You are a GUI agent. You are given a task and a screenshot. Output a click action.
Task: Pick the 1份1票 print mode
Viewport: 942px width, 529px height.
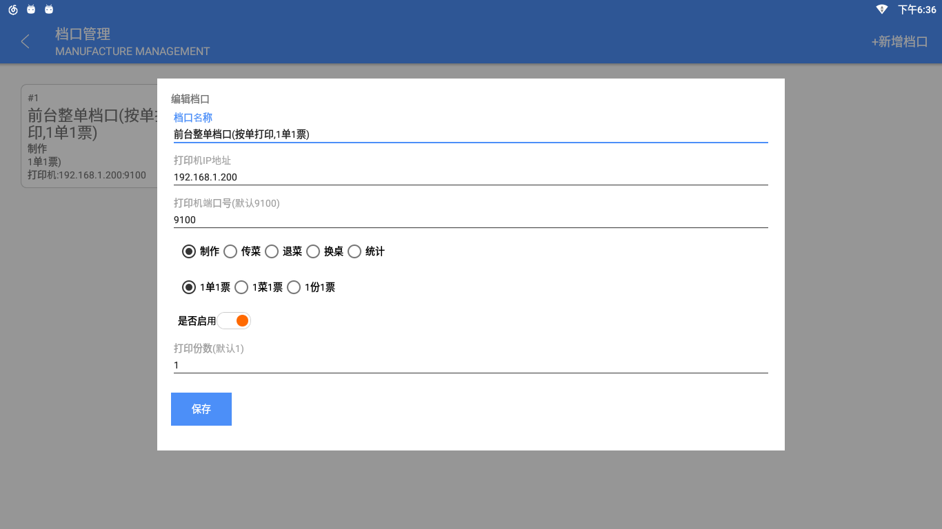(x=294, y=287)
